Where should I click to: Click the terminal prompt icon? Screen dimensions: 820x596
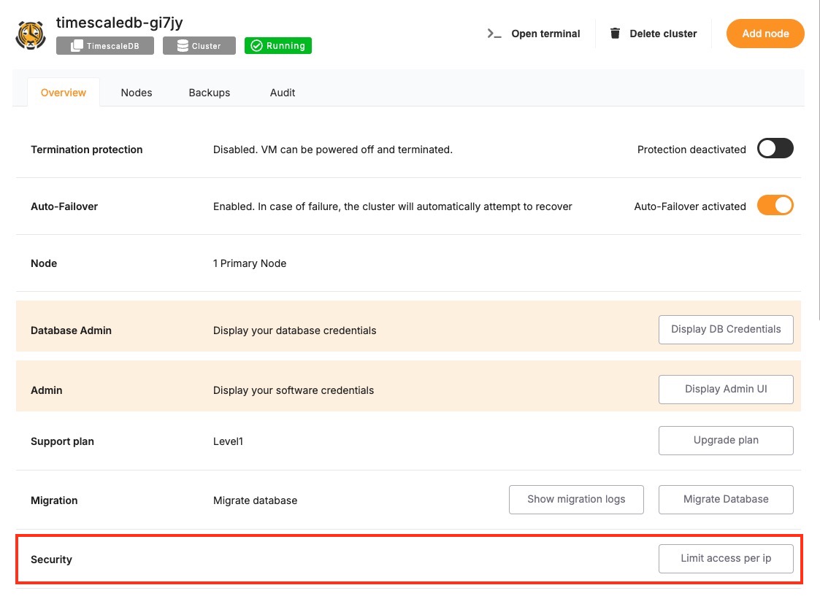point(494,34)
